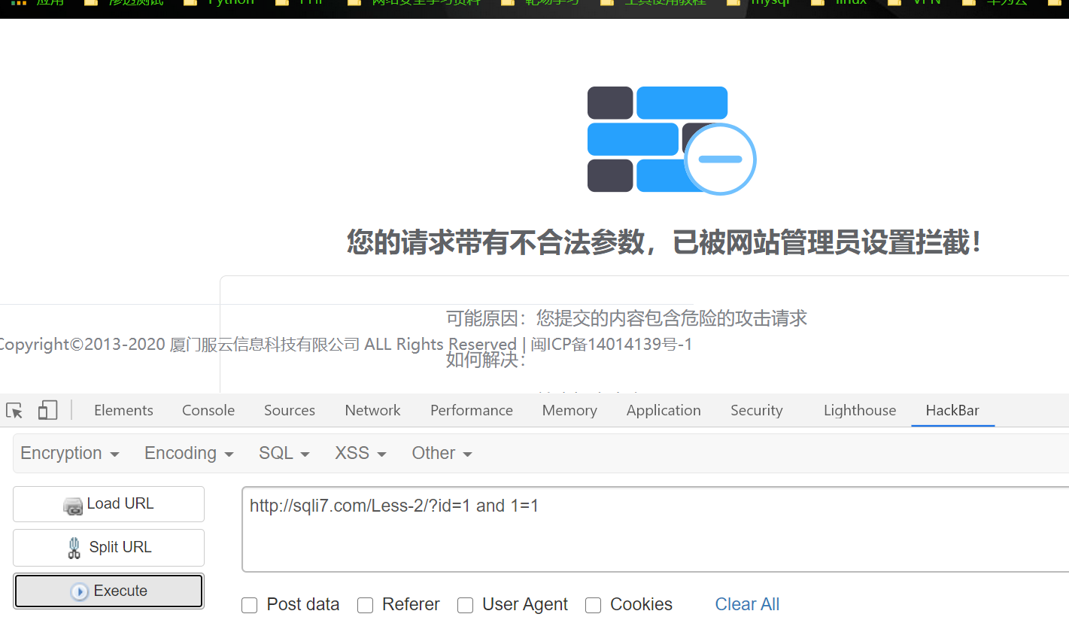The height and width of the screenshot is (617, 1069).
Task: Click the Clear All link
Action: [747, 605]
